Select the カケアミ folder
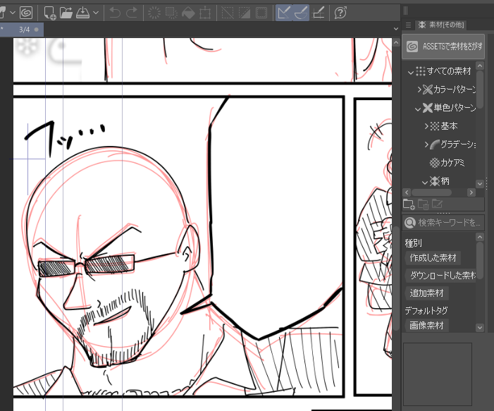The width and height of the screenshot is (494, 411). 447,163
